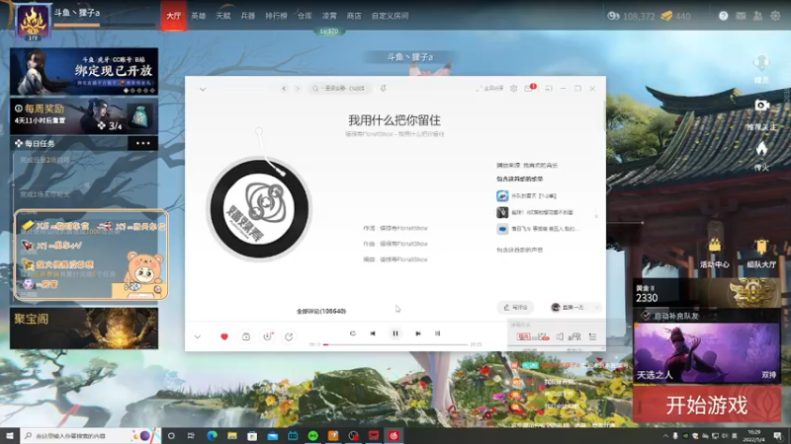Click the download icon in player bar
791x444 pixels.
pyautogui.click(x=267, y=336)
